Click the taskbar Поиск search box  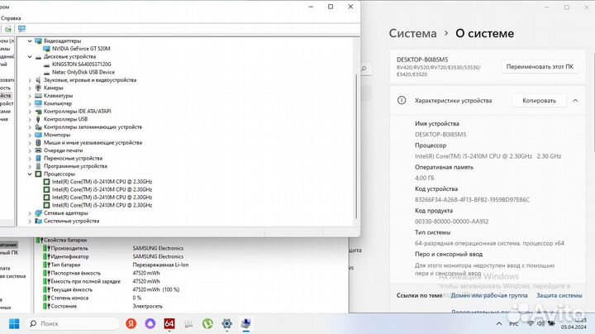[73, 324]
